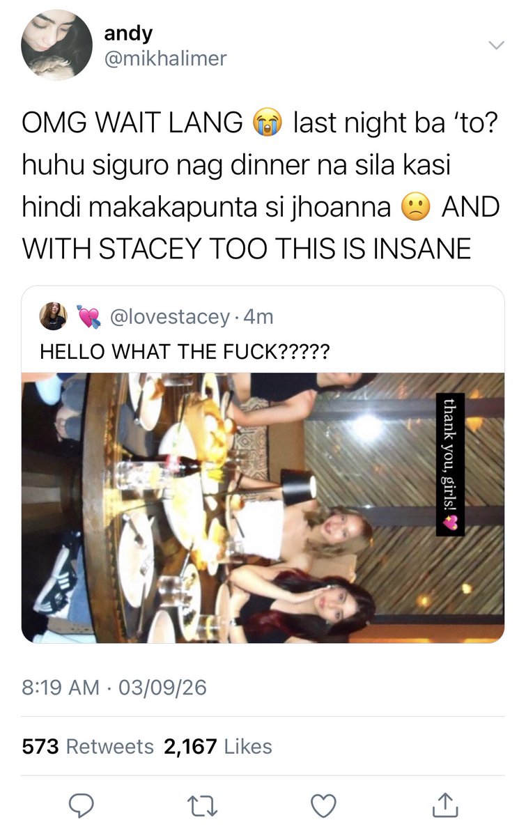
Task: View the 2,167 Likes list
Action: [217, 747]
